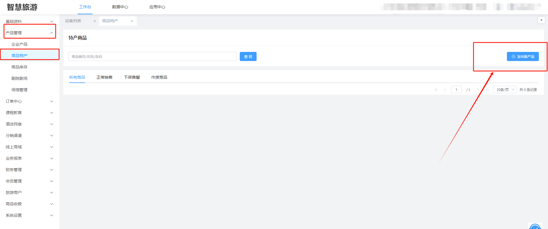Image resolution: width=548 pixels, height=229 pixels.
Task: Open the 20条/页 page size dropdown
Action: coord(505,90)
